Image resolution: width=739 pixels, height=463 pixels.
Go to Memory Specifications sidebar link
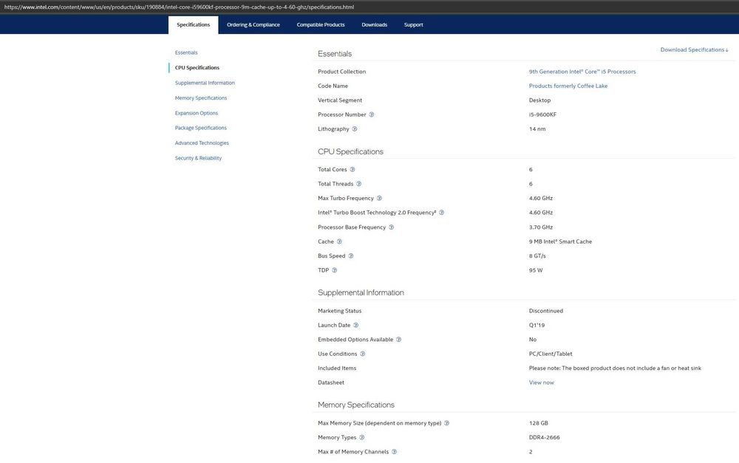(201, 98)
